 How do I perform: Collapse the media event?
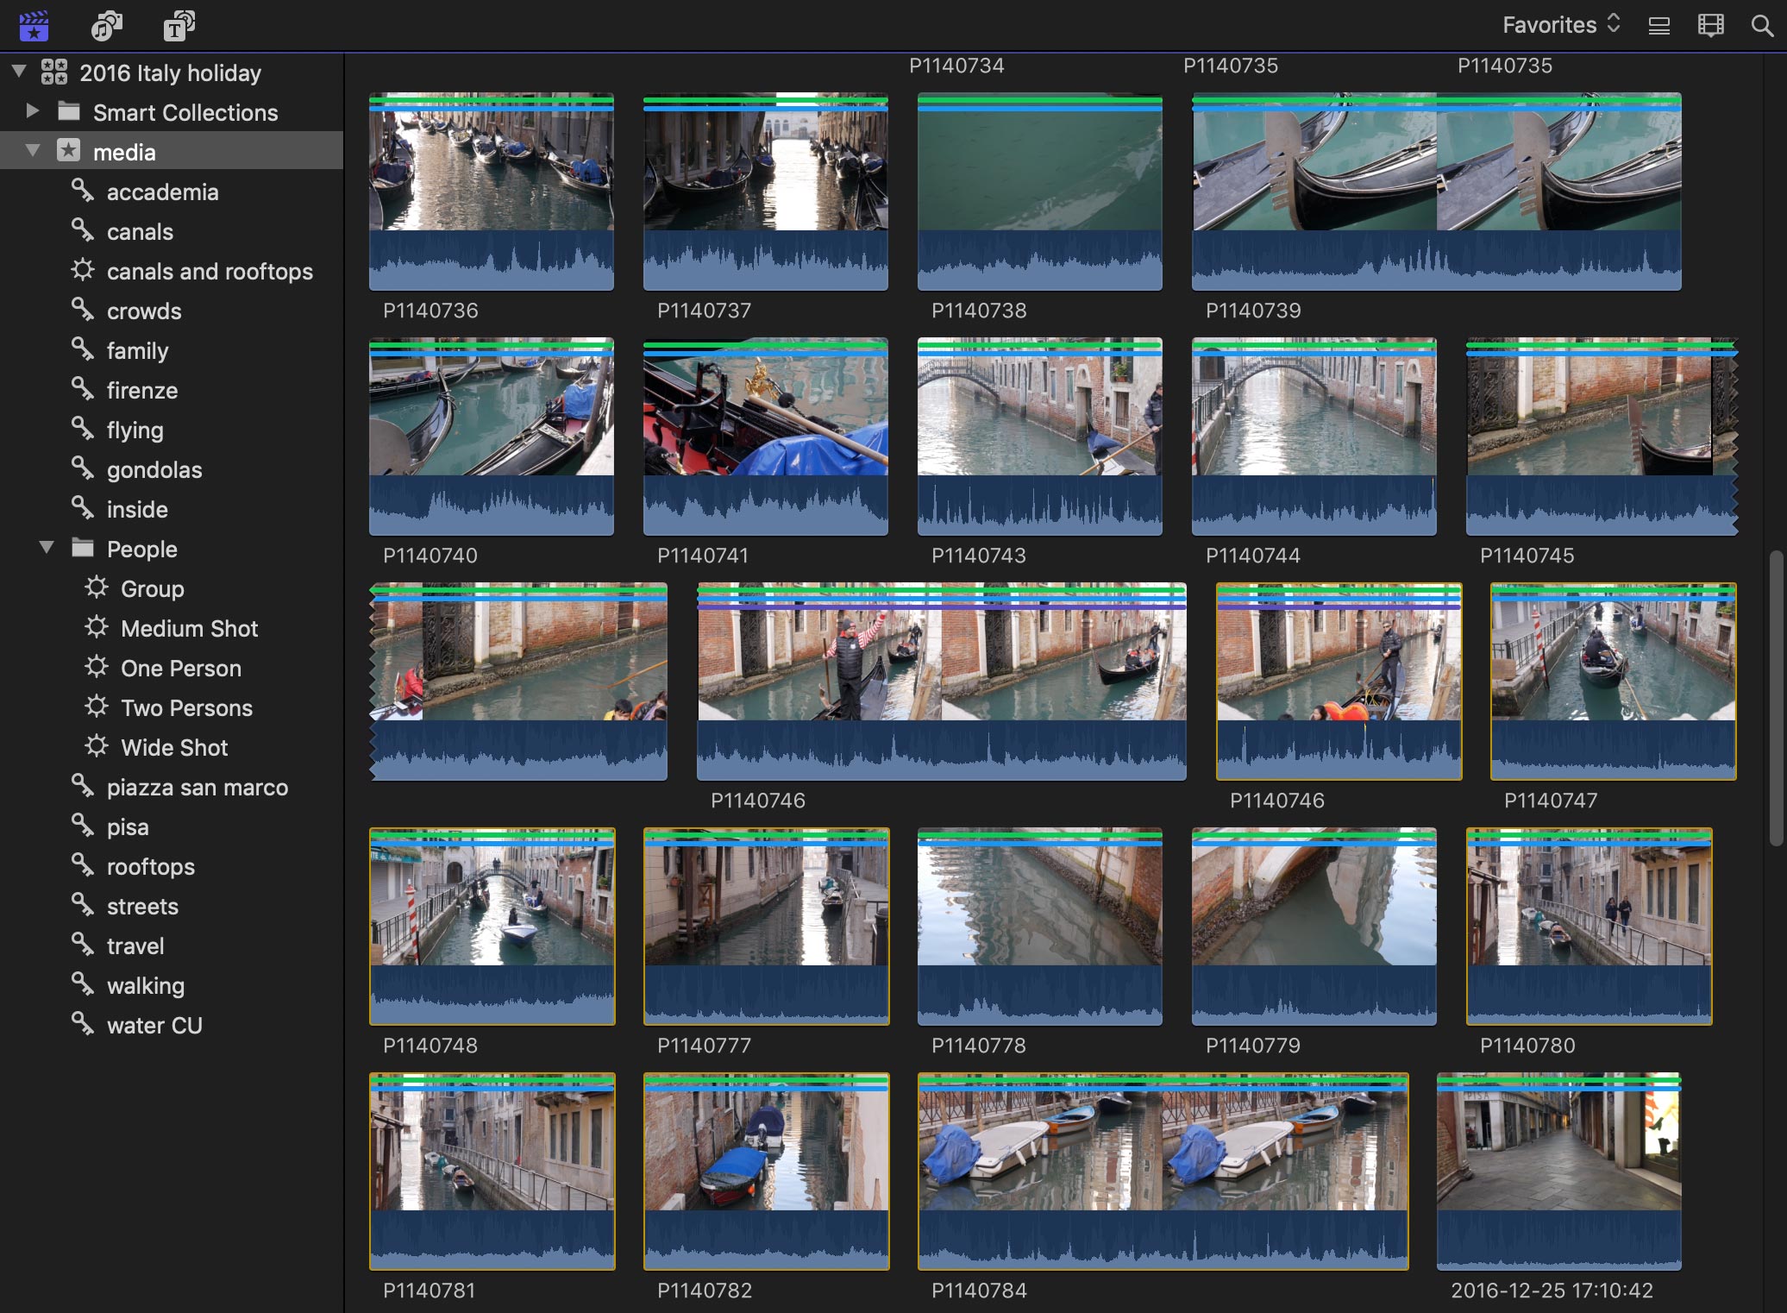click(x=33, y=151)
